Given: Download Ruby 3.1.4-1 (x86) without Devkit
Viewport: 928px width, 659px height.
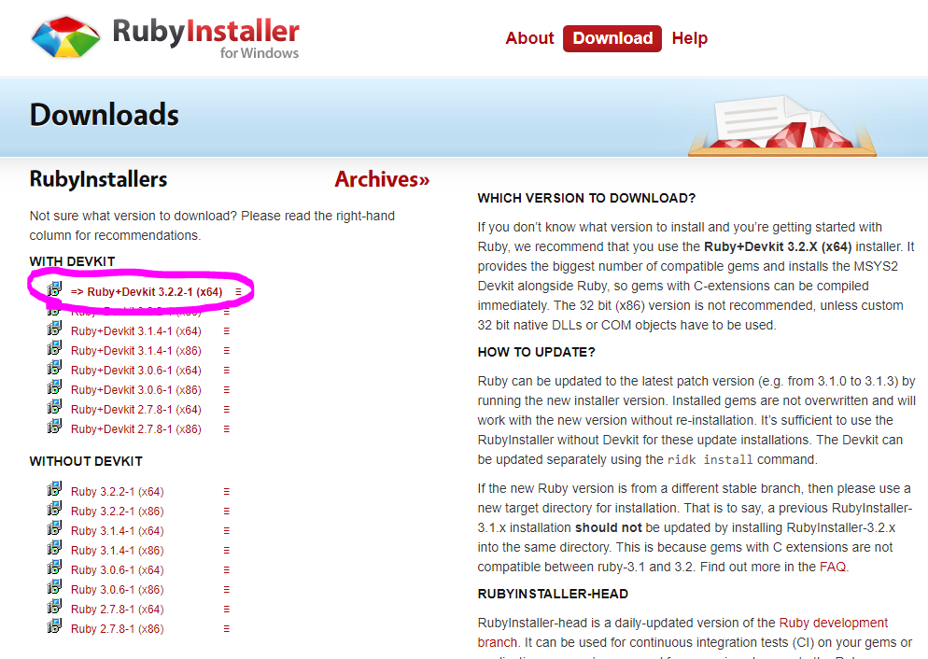Looking at the screenshot, I should tap(118, 550).
